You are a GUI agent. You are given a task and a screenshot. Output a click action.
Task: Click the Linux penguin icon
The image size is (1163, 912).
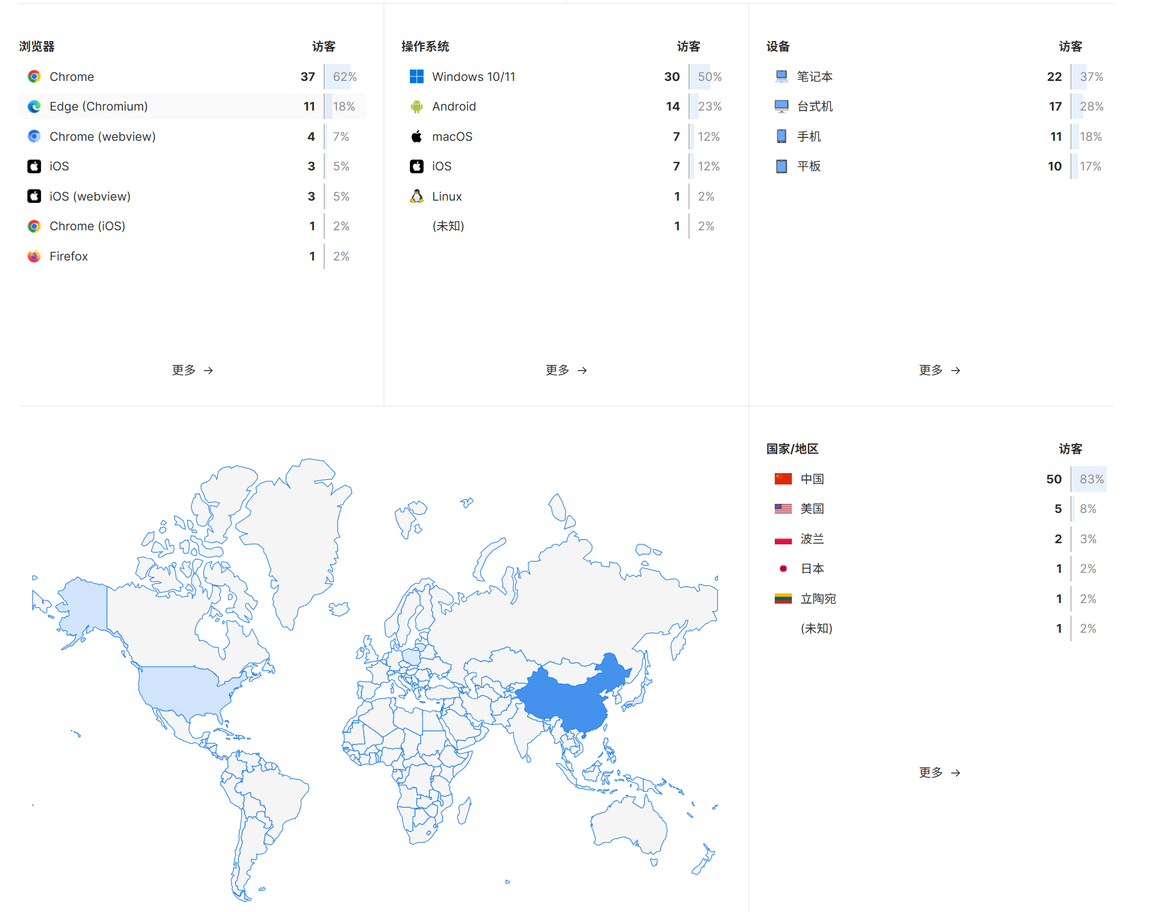[417, 197]
